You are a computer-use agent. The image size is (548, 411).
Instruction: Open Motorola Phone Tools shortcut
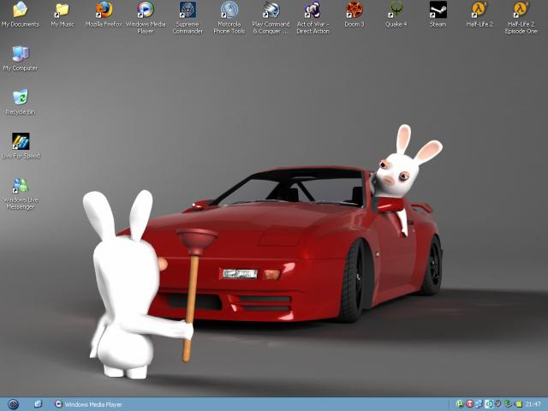click(229, 17)
